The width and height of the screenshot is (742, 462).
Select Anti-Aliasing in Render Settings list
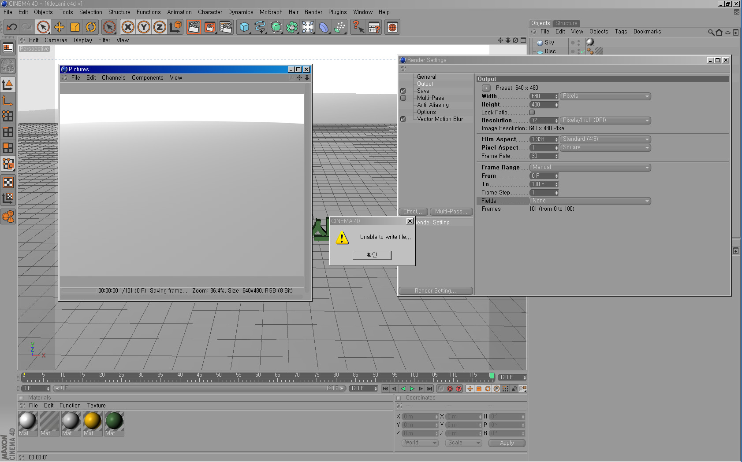[x=433, y=105]
